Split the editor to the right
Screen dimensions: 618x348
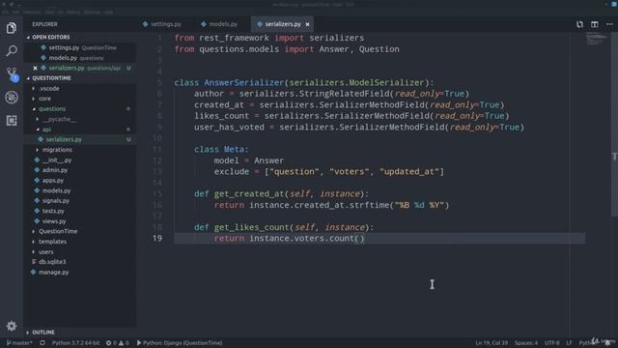coord(595,24)
